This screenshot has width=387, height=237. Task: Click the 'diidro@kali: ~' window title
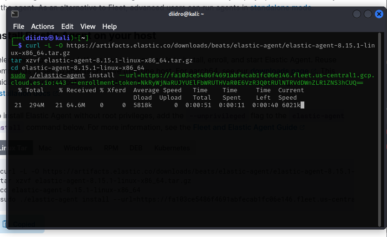(186, 14)
